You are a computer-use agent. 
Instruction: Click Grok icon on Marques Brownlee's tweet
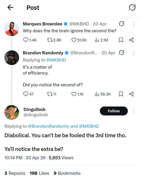pos(122,24)
